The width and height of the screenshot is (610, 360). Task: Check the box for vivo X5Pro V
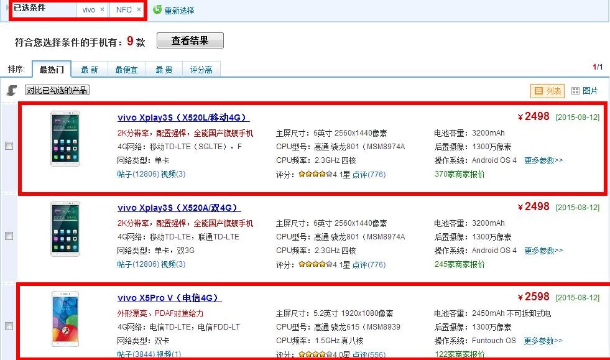point(9,326)
